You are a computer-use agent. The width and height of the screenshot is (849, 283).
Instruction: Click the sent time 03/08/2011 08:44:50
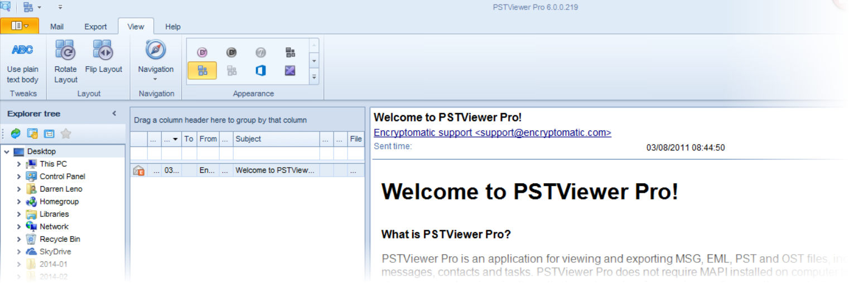686,148
